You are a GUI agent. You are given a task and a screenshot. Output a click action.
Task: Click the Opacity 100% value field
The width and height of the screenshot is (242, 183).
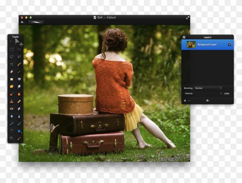(x=226, y=94)
